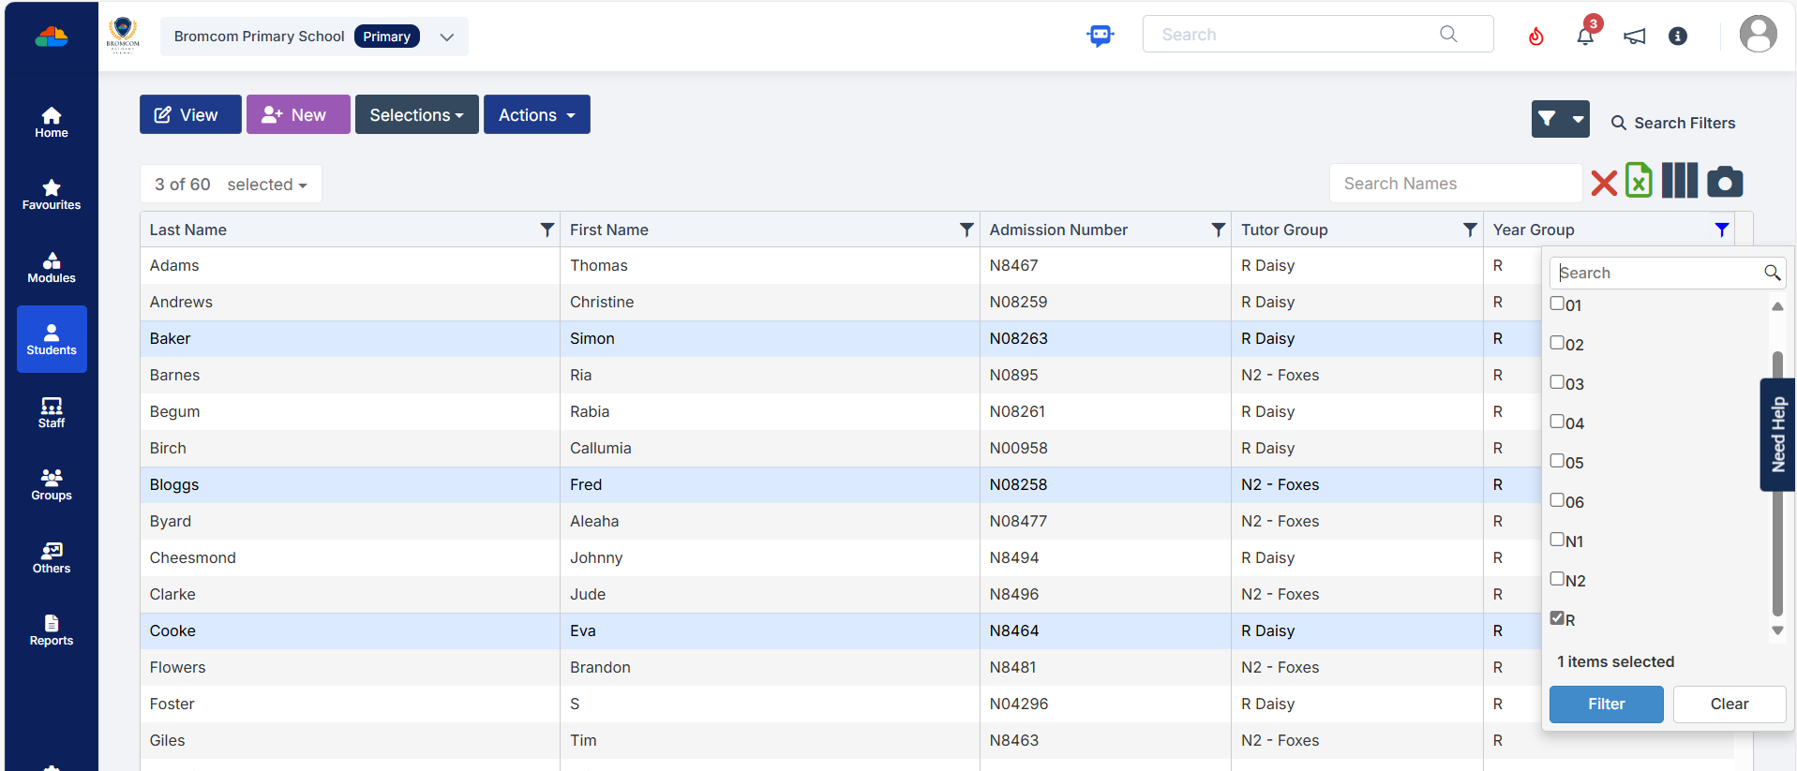1797x771 pixels.
Task: Click the megaphone announcements icon
Action: pos(1634,37)
